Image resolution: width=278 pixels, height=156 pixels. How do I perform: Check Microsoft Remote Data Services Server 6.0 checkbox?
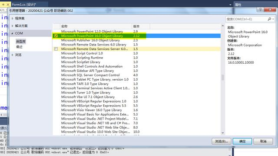[56, 49]
